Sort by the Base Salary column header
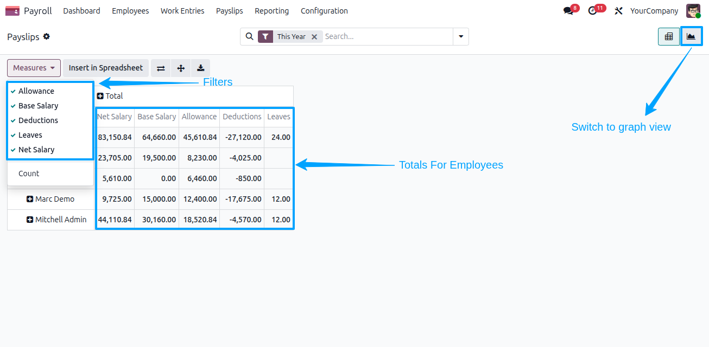The width and height of the screenshot is (709, 347). (157, 117)
